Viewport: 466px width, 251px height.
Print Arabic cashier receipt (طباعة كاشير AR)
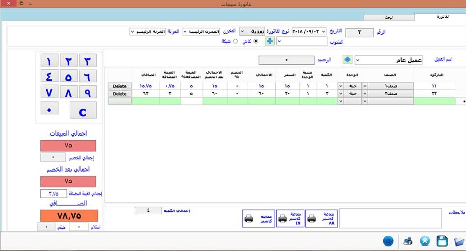(x=321, y=219)
